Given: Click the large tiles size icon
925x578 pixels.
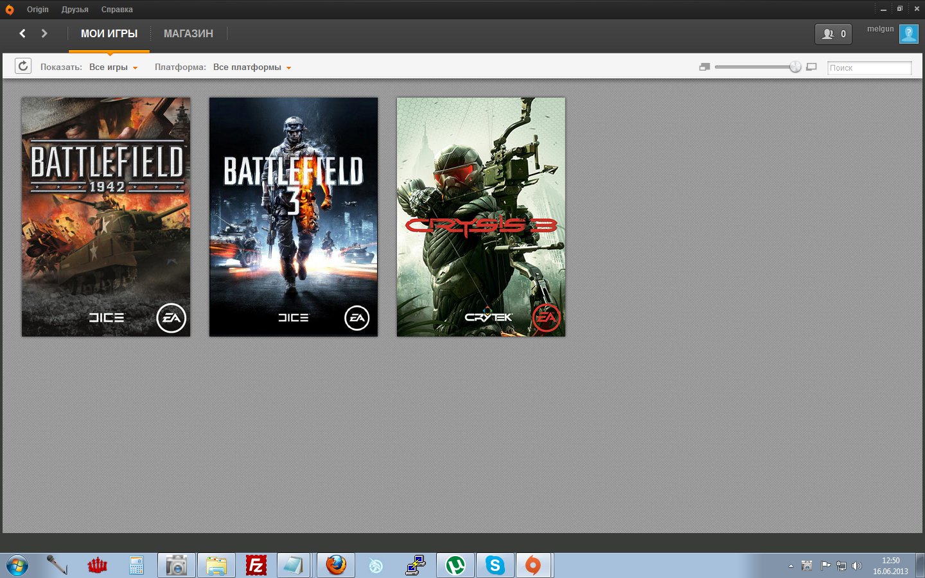Looking at the screenshot, I should [x=811, y=67].
